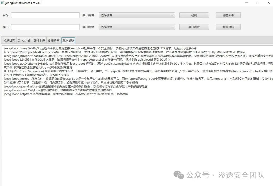
Task: Click the 检测 button
Action: point(194,15)
